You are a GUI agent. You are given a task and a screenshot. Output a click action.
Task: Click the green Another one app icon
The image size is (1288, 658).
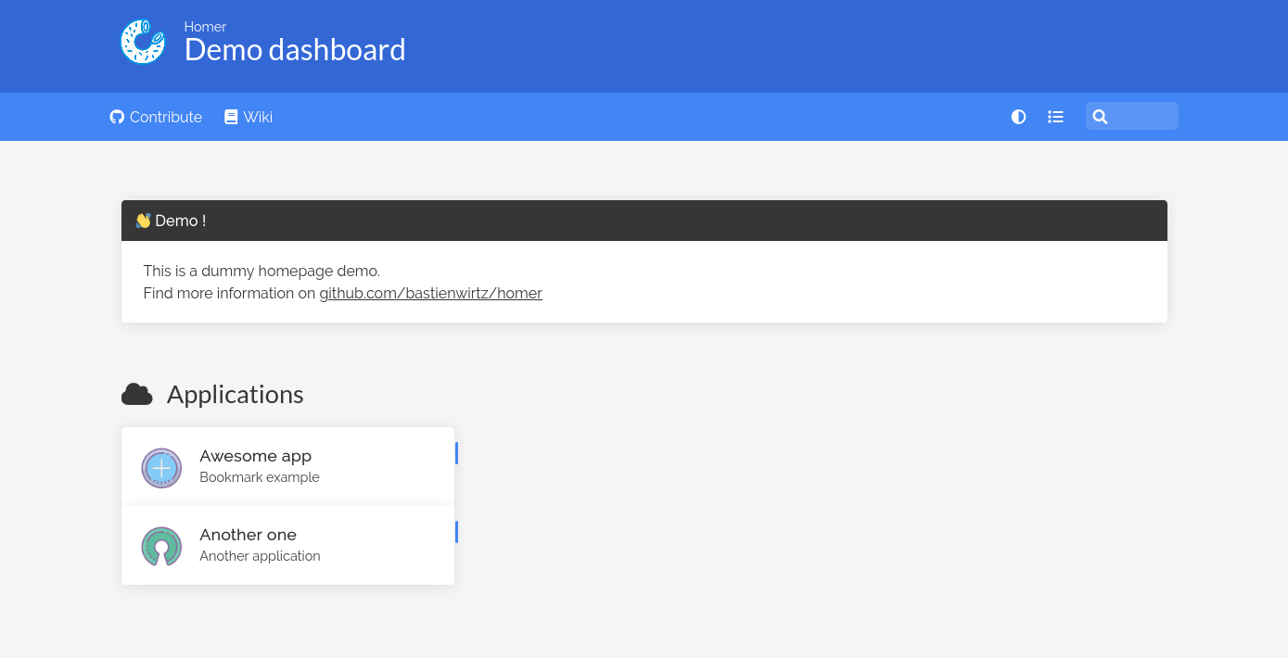[x=161, y=546]
